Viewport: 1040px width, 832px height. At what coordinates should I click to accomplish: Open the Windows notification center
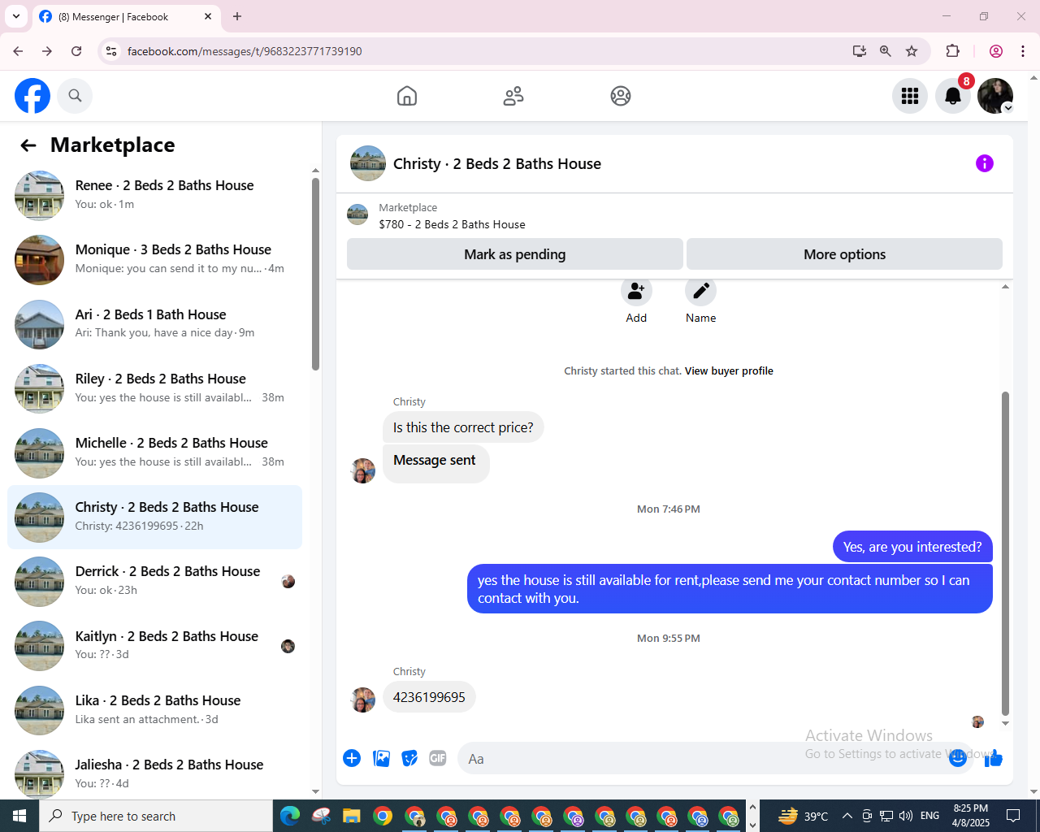1013,816
